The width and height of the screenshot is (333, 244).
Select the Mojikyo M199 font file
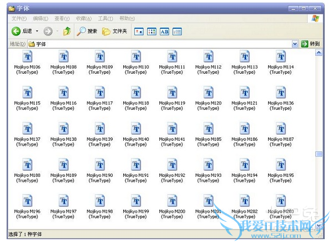pyautogui.click(x=136, y=207)
